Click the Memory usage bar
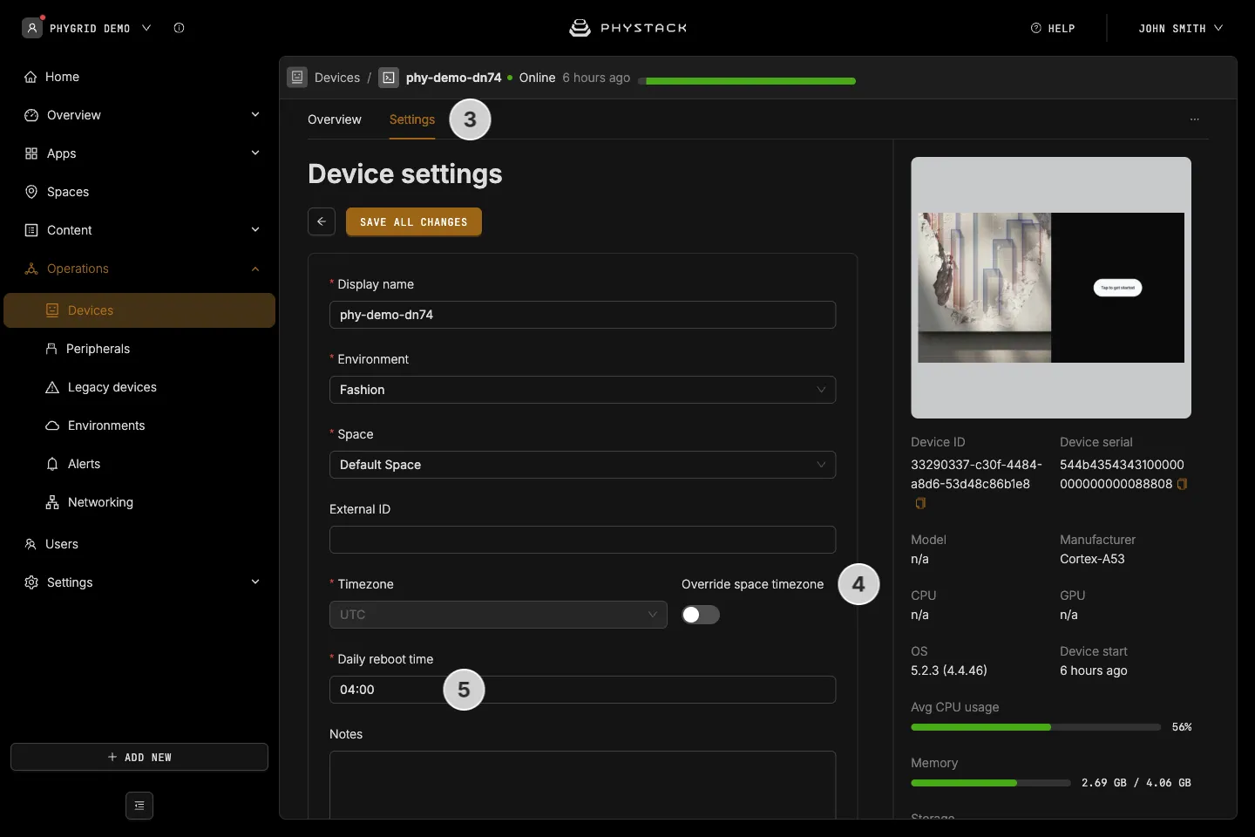Image resolution: width=1255 pixels, height=837 pixels. pyautogui.click(x=991, y=783)
